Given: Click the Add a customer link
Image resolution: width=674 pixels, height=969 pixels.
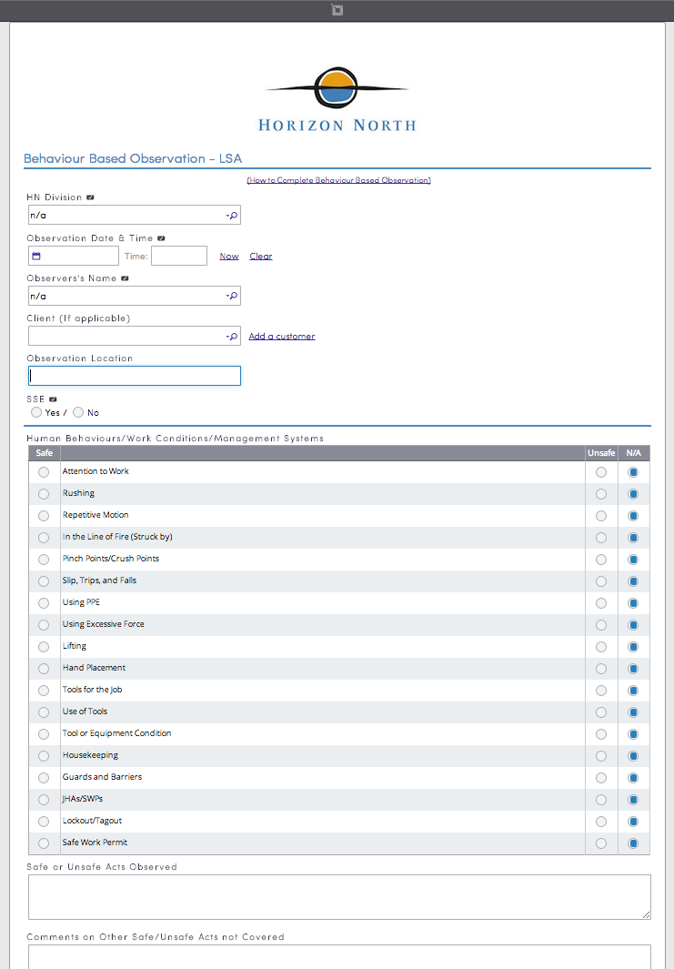Looking at the screenshot, I should tap(282, 336).
